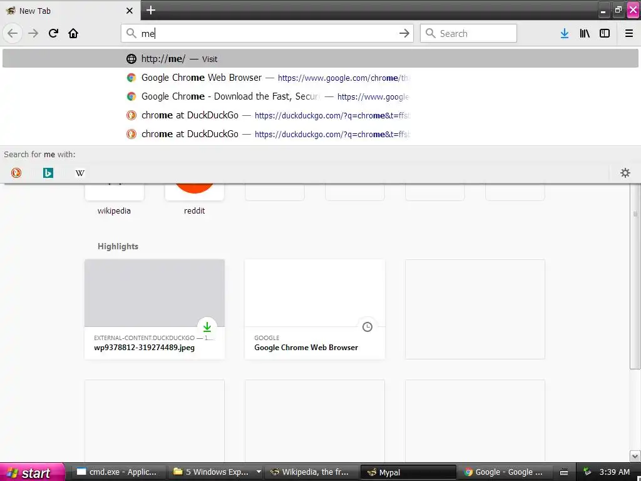Open wp9378812-319274489.jpeg highlight card
Image resolution: width=641 pixels, height=481 pixels.
[155, 309]
